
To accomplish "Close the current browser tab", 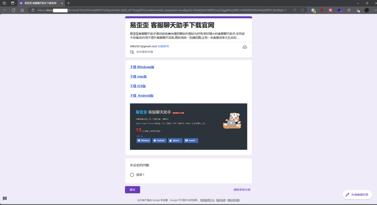I will pyautogui.click(x=62, y=3).
